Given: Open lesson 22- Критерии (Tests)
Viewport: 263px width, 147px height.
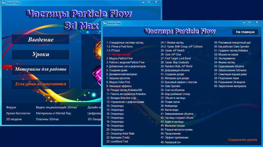Looking at the screenshot, I should click(x=118, y=137).
